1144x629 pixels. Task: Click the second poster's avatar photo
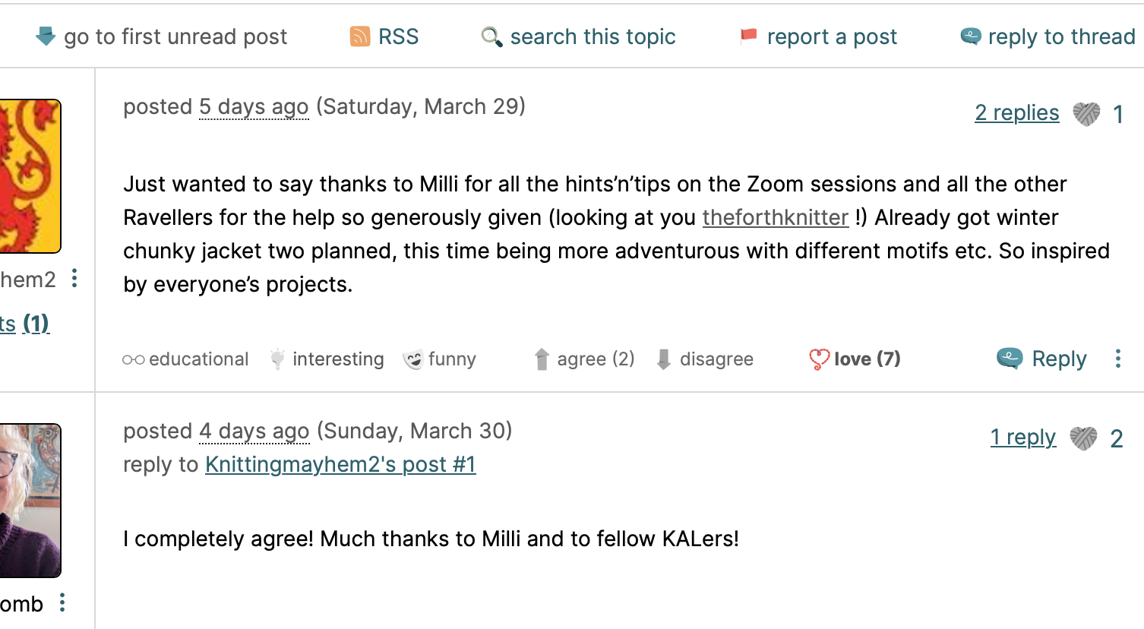click(x=30, y=500)
